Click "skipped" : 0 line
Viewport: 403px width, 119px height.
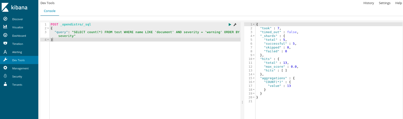coord(277,47)
